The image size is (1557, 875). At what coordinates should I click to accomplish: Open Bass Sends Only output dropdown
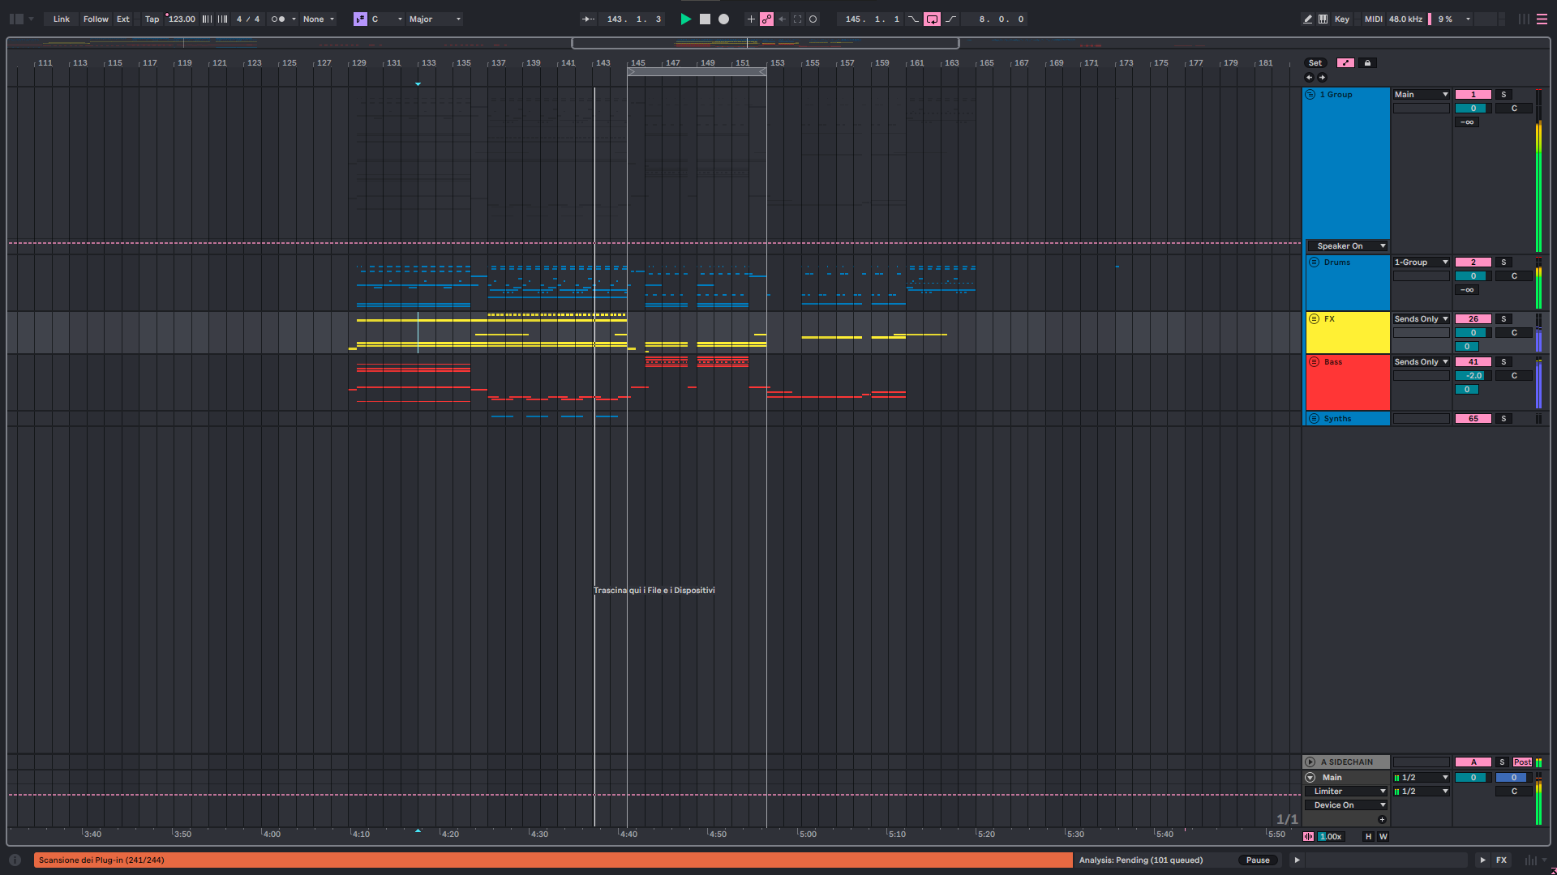(x=1422, y=362)
